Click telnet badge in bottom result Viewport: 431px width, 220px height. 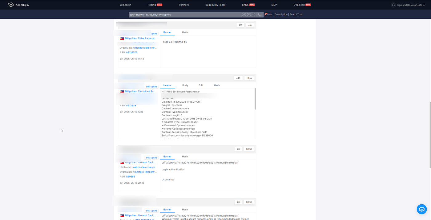(x=249, y=202)
